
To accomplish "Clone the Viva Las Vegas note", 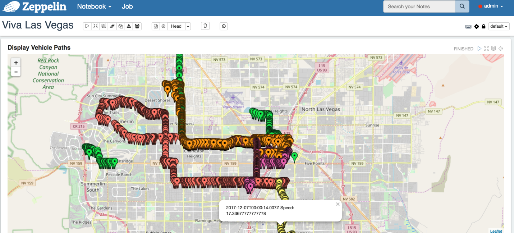I will pyautogui.click(x=120, y=26).
